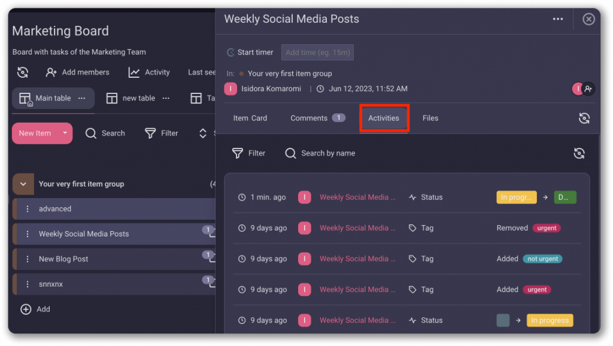613x346 pixels.
Task: Open the Filter in the activity panel
Action: (249, 153)
